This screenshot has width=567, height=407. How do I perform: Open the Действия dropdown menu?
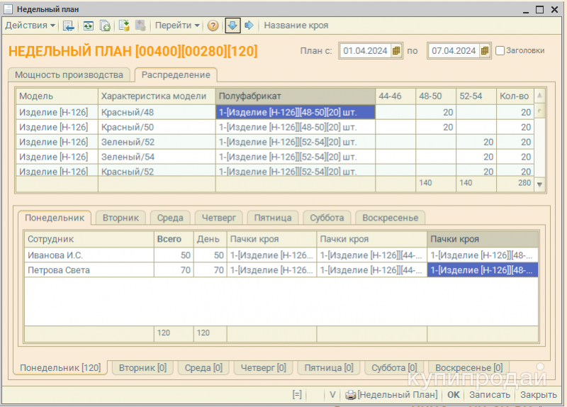coord(30,26)
